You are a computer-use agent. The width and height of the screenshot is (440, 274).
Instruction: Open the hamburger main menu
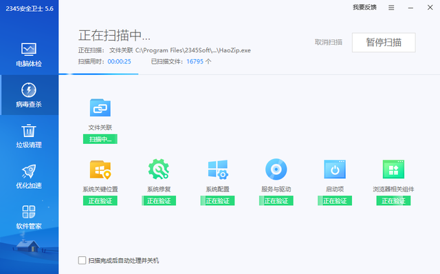point(391,8)
